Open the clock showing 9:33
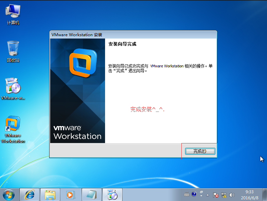 click(x=249, y=195)
